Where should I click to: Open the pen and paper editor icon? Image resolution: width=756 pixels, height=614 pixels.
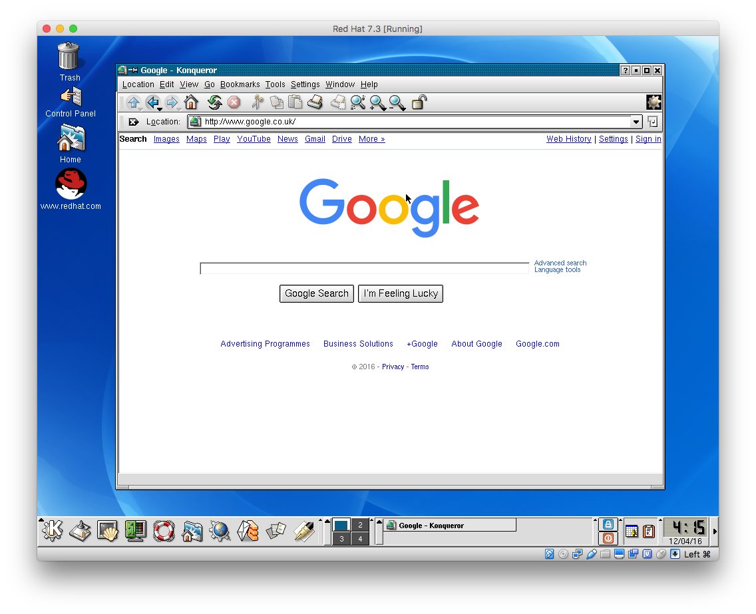pyautogui.click(x=304, y=531)
